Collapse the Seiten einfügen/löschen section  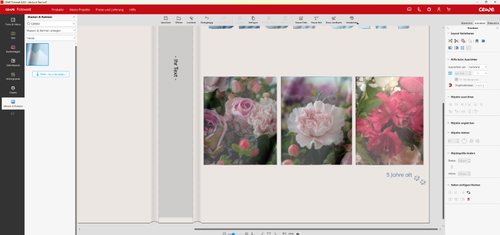tap(448, 185)
